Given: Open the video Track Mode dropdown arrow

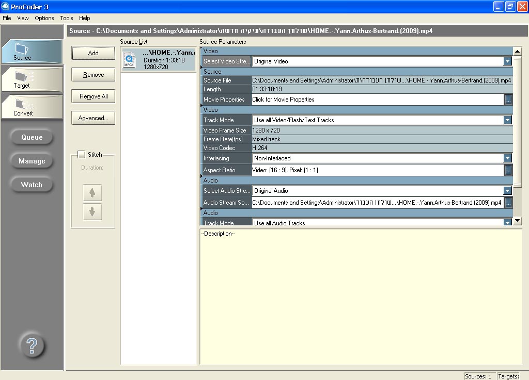Looking at the screenshot, I should (507, 120).
